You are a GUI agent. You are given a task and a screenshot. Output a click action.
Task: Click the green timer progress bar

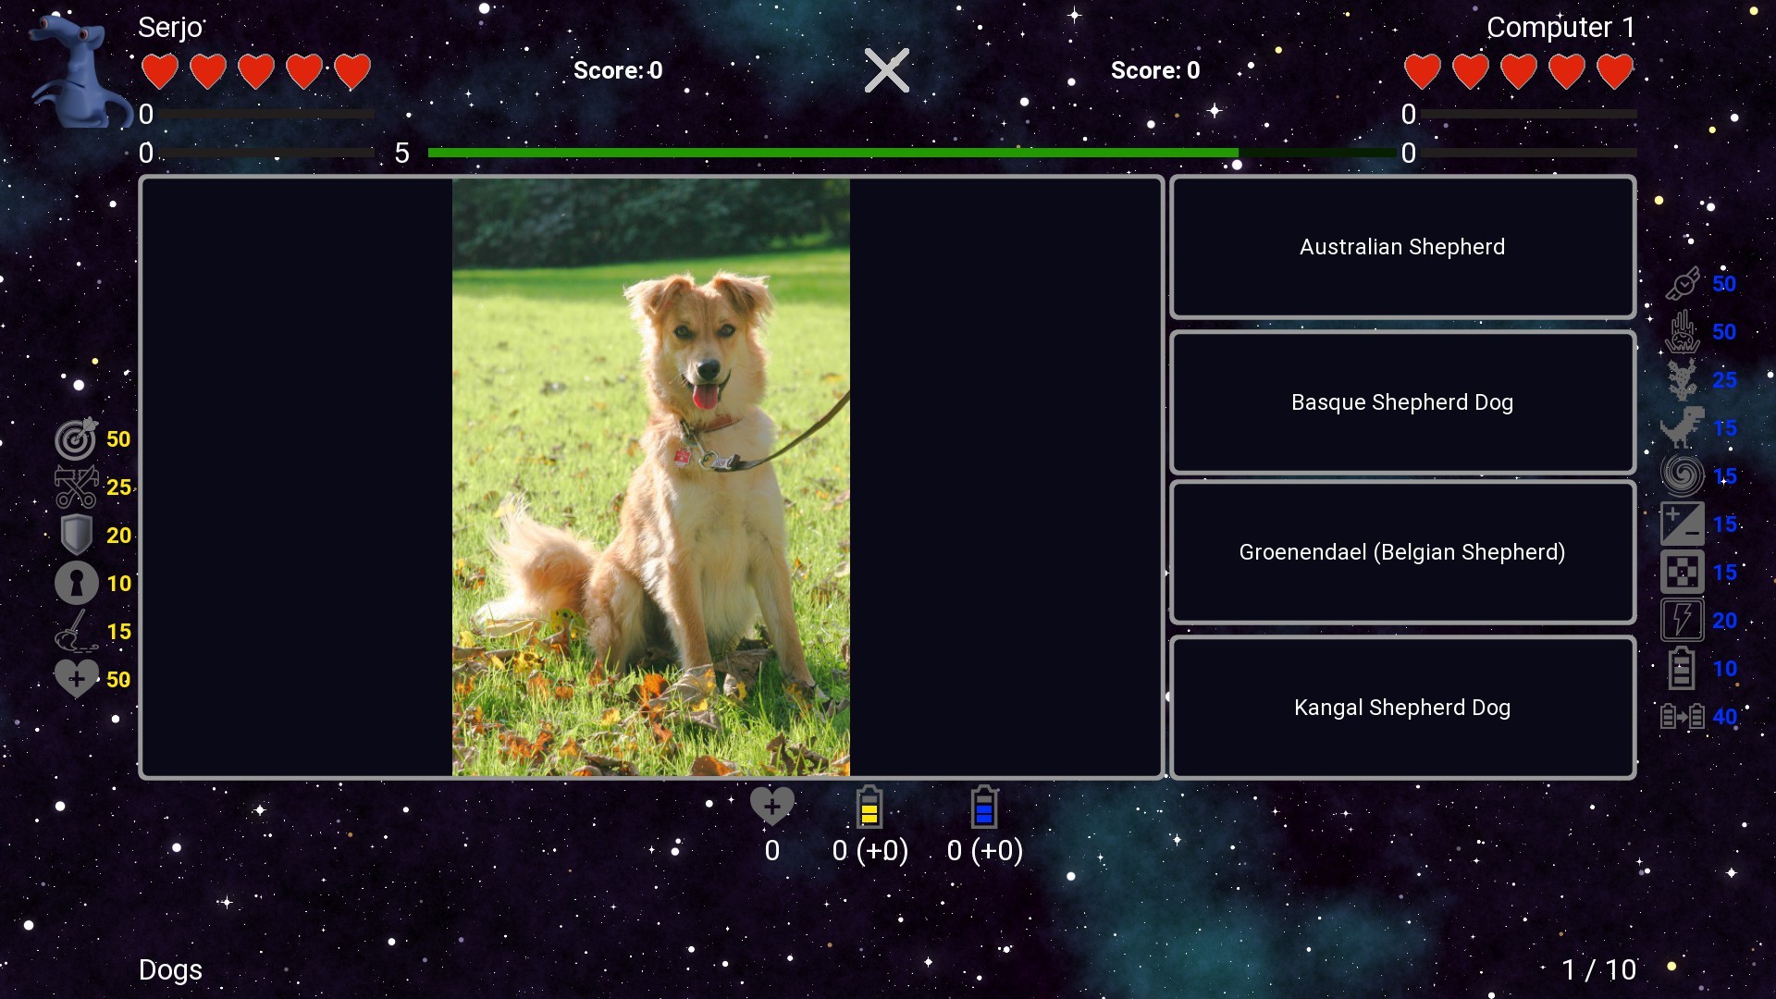pos(832,153)
